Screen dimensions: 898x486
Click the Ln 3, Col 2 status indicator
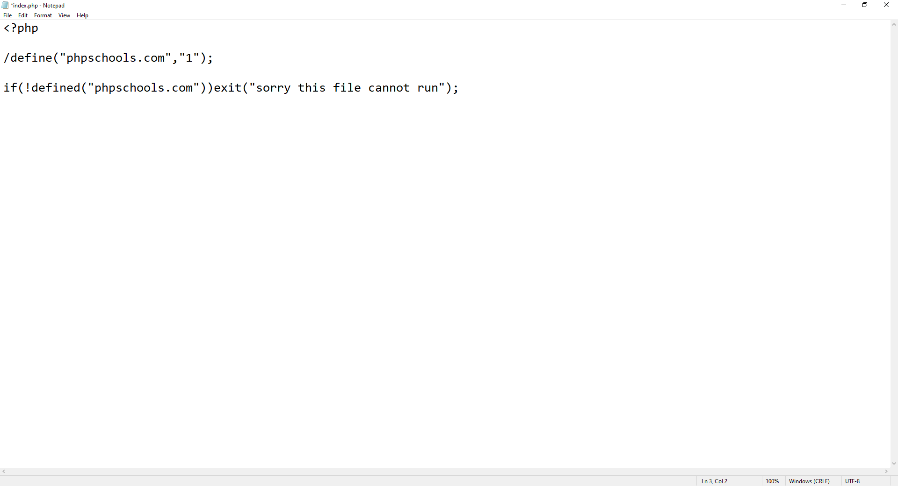click(714, 481)
